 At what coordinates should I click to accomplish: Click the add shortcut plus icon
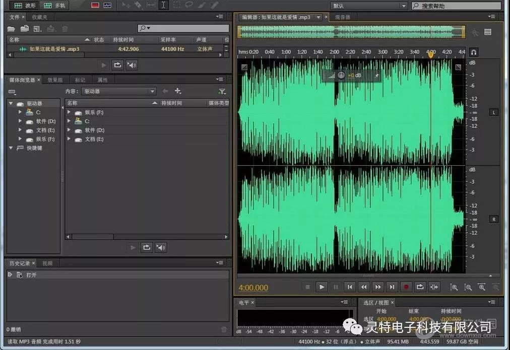click(x=178, y=91)
